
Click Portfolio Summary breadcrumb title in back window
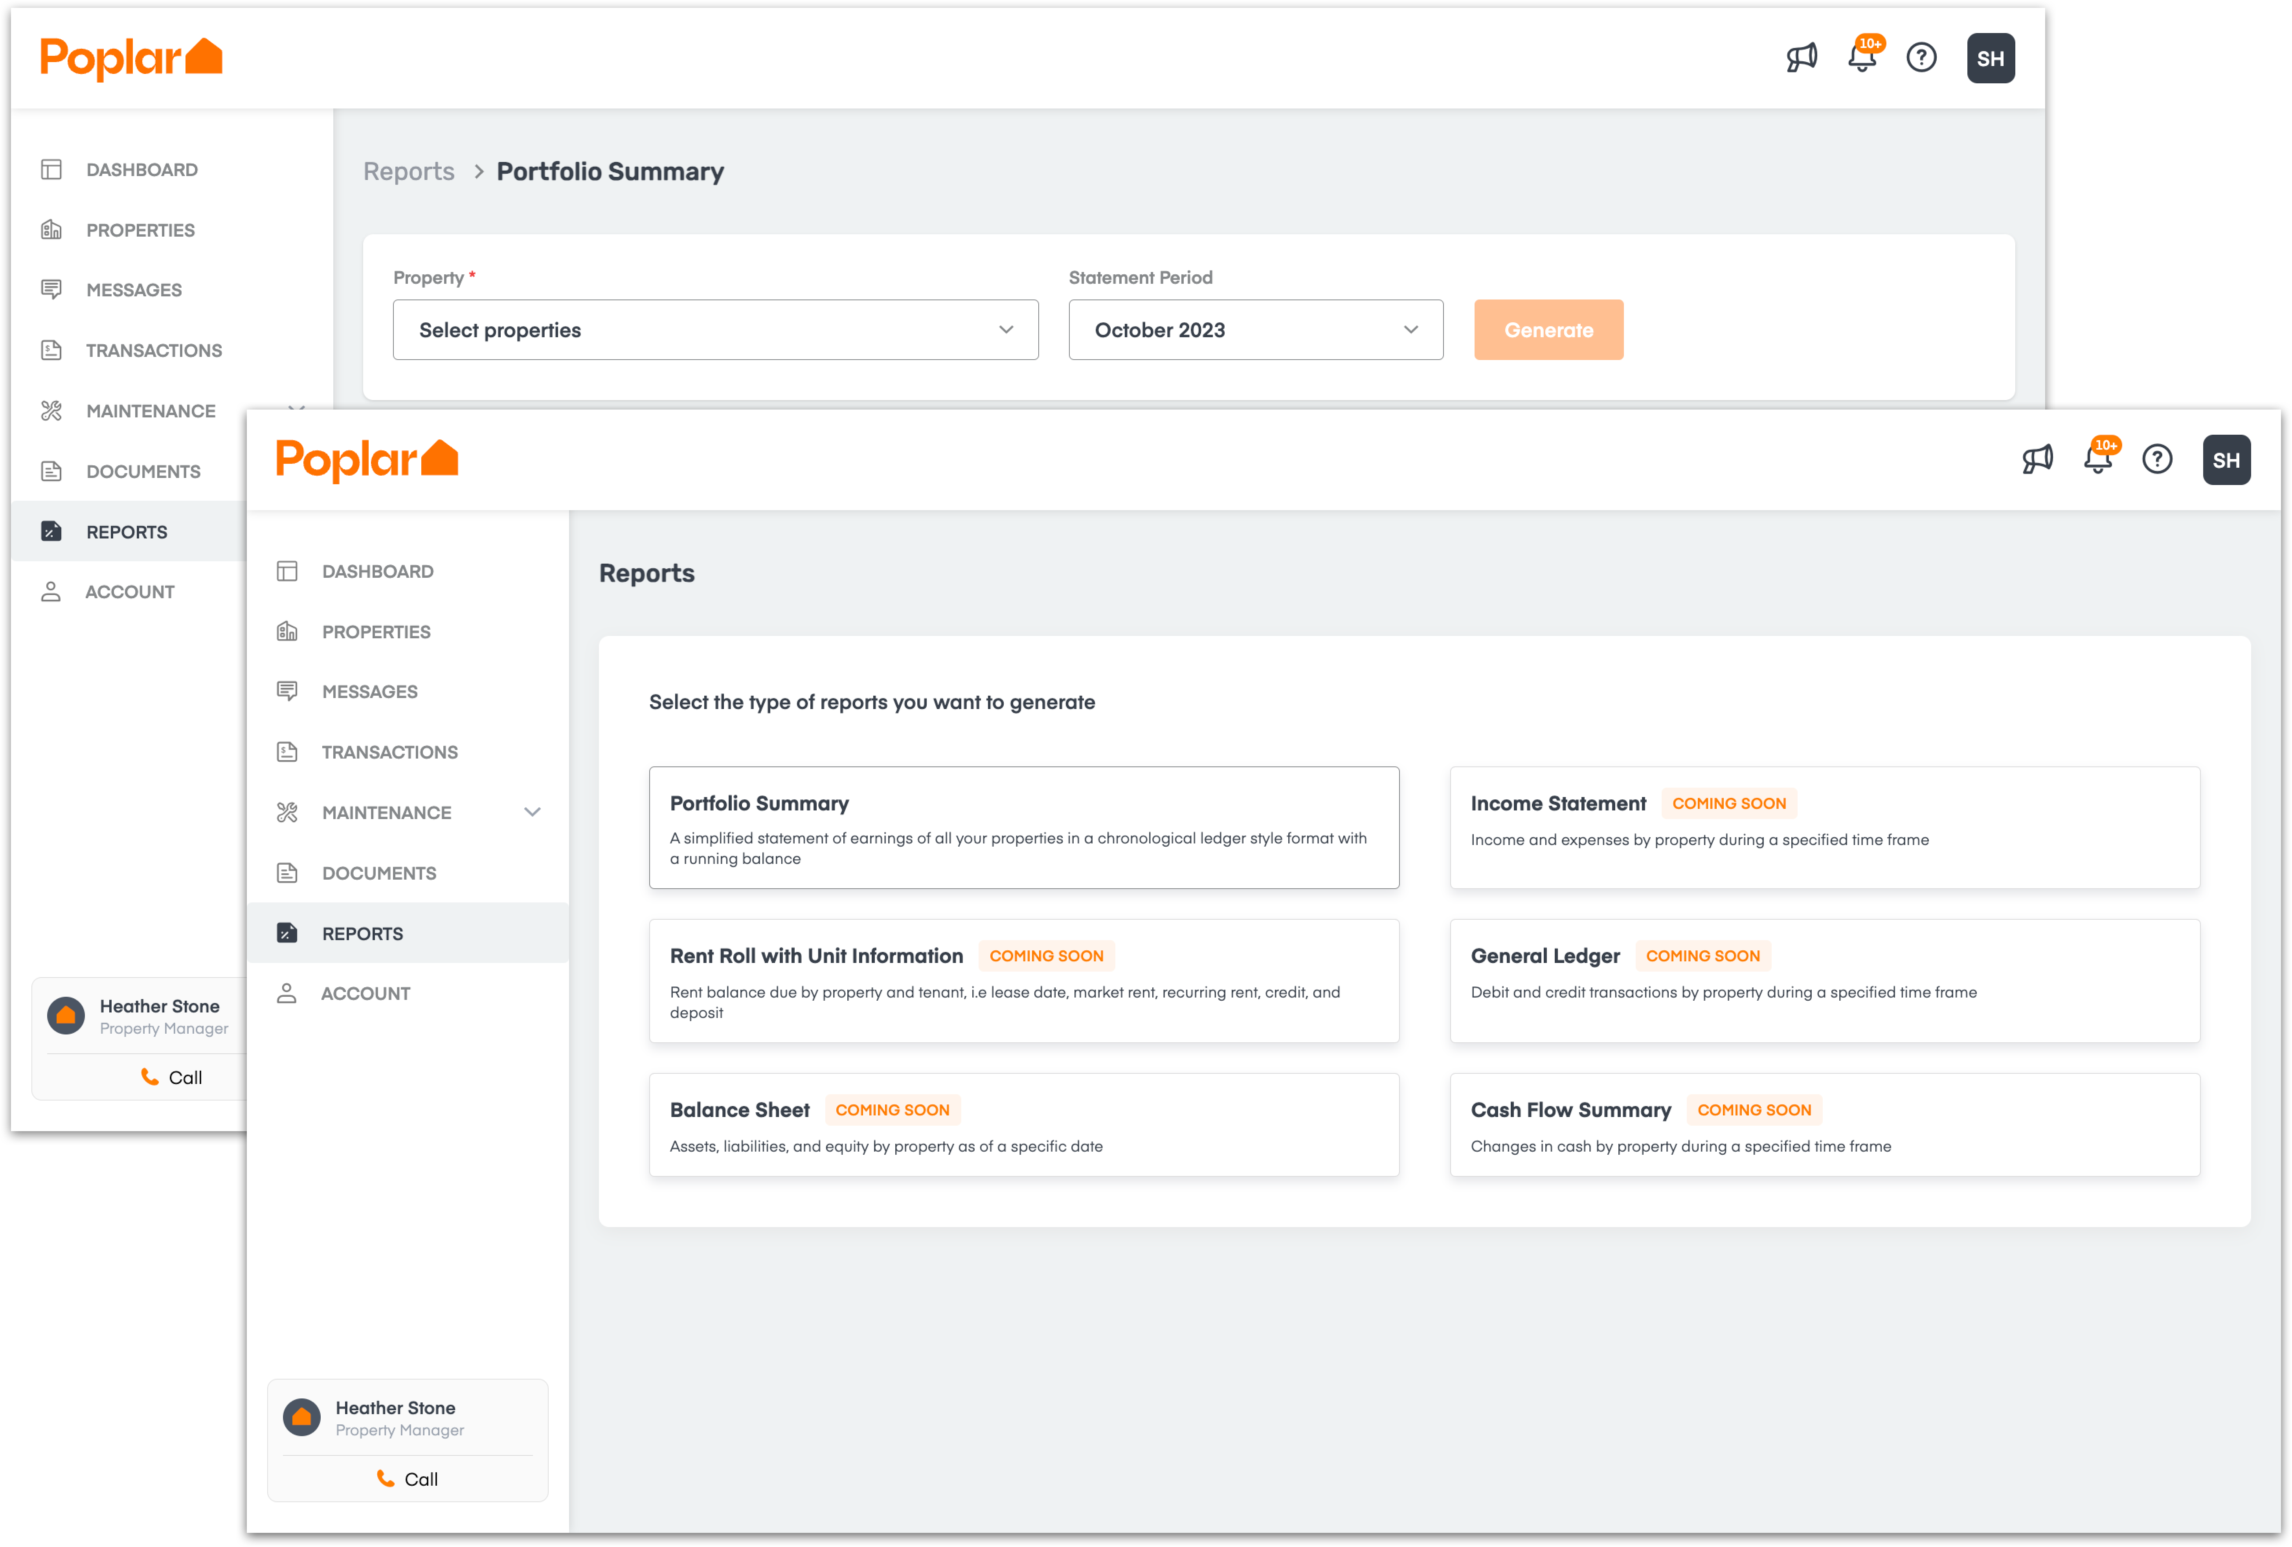pos(610,172)
